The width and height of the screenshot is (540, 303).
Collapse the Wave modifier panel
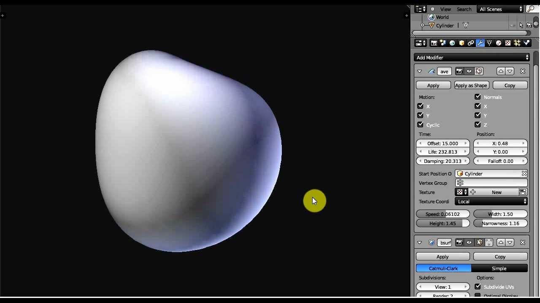click(419, 72)
